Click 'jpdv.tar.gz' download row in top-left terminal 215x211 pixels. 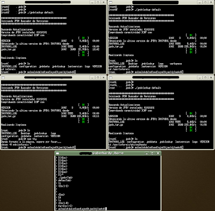tap(50, 49)
